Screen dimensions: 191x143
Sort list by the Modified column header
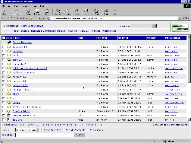[123, 38]
